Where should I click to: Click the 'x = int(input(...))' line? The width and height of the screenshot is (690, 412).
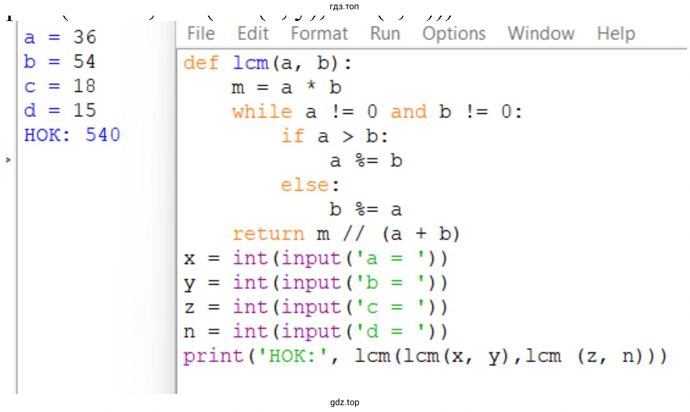click(x=315, y=258)
